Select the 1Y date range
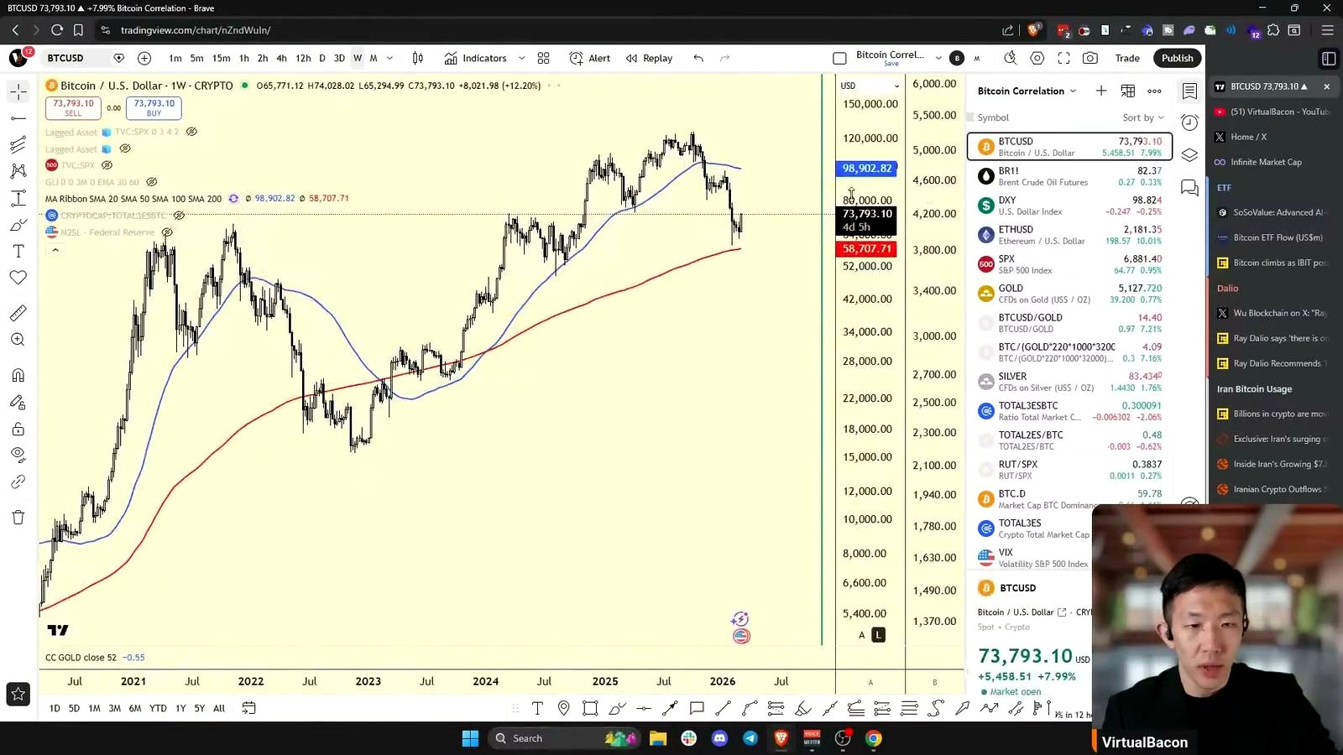Image resolution: width=1343 pixels, height=755 pixels. [x=180, y=708]
